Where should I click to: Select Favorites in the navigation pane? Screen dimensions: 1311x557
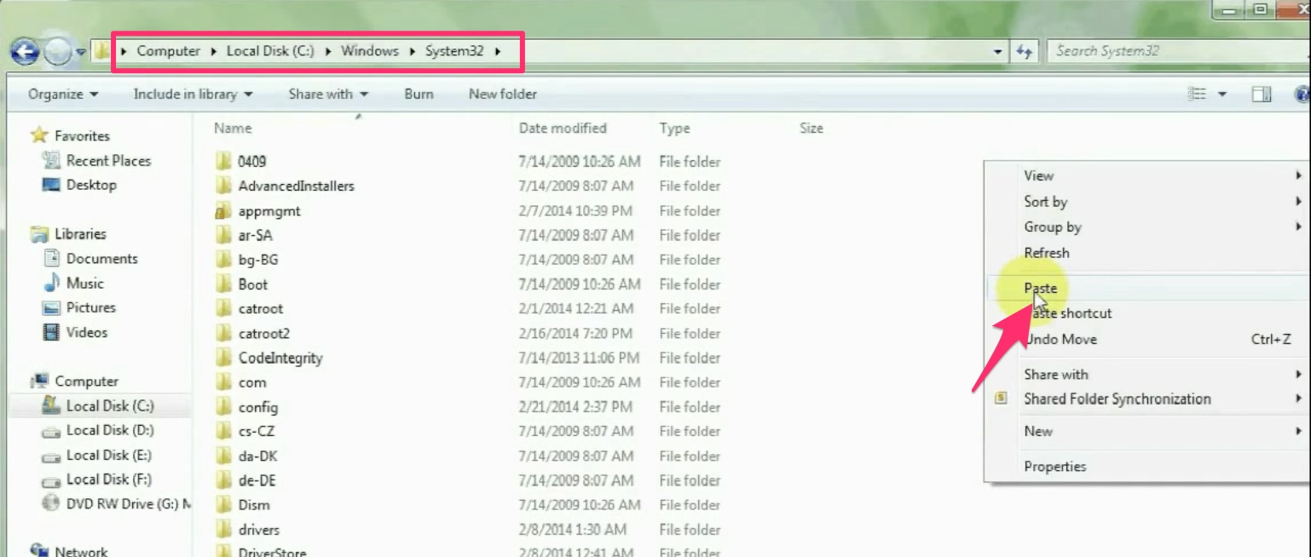[82, 135]
